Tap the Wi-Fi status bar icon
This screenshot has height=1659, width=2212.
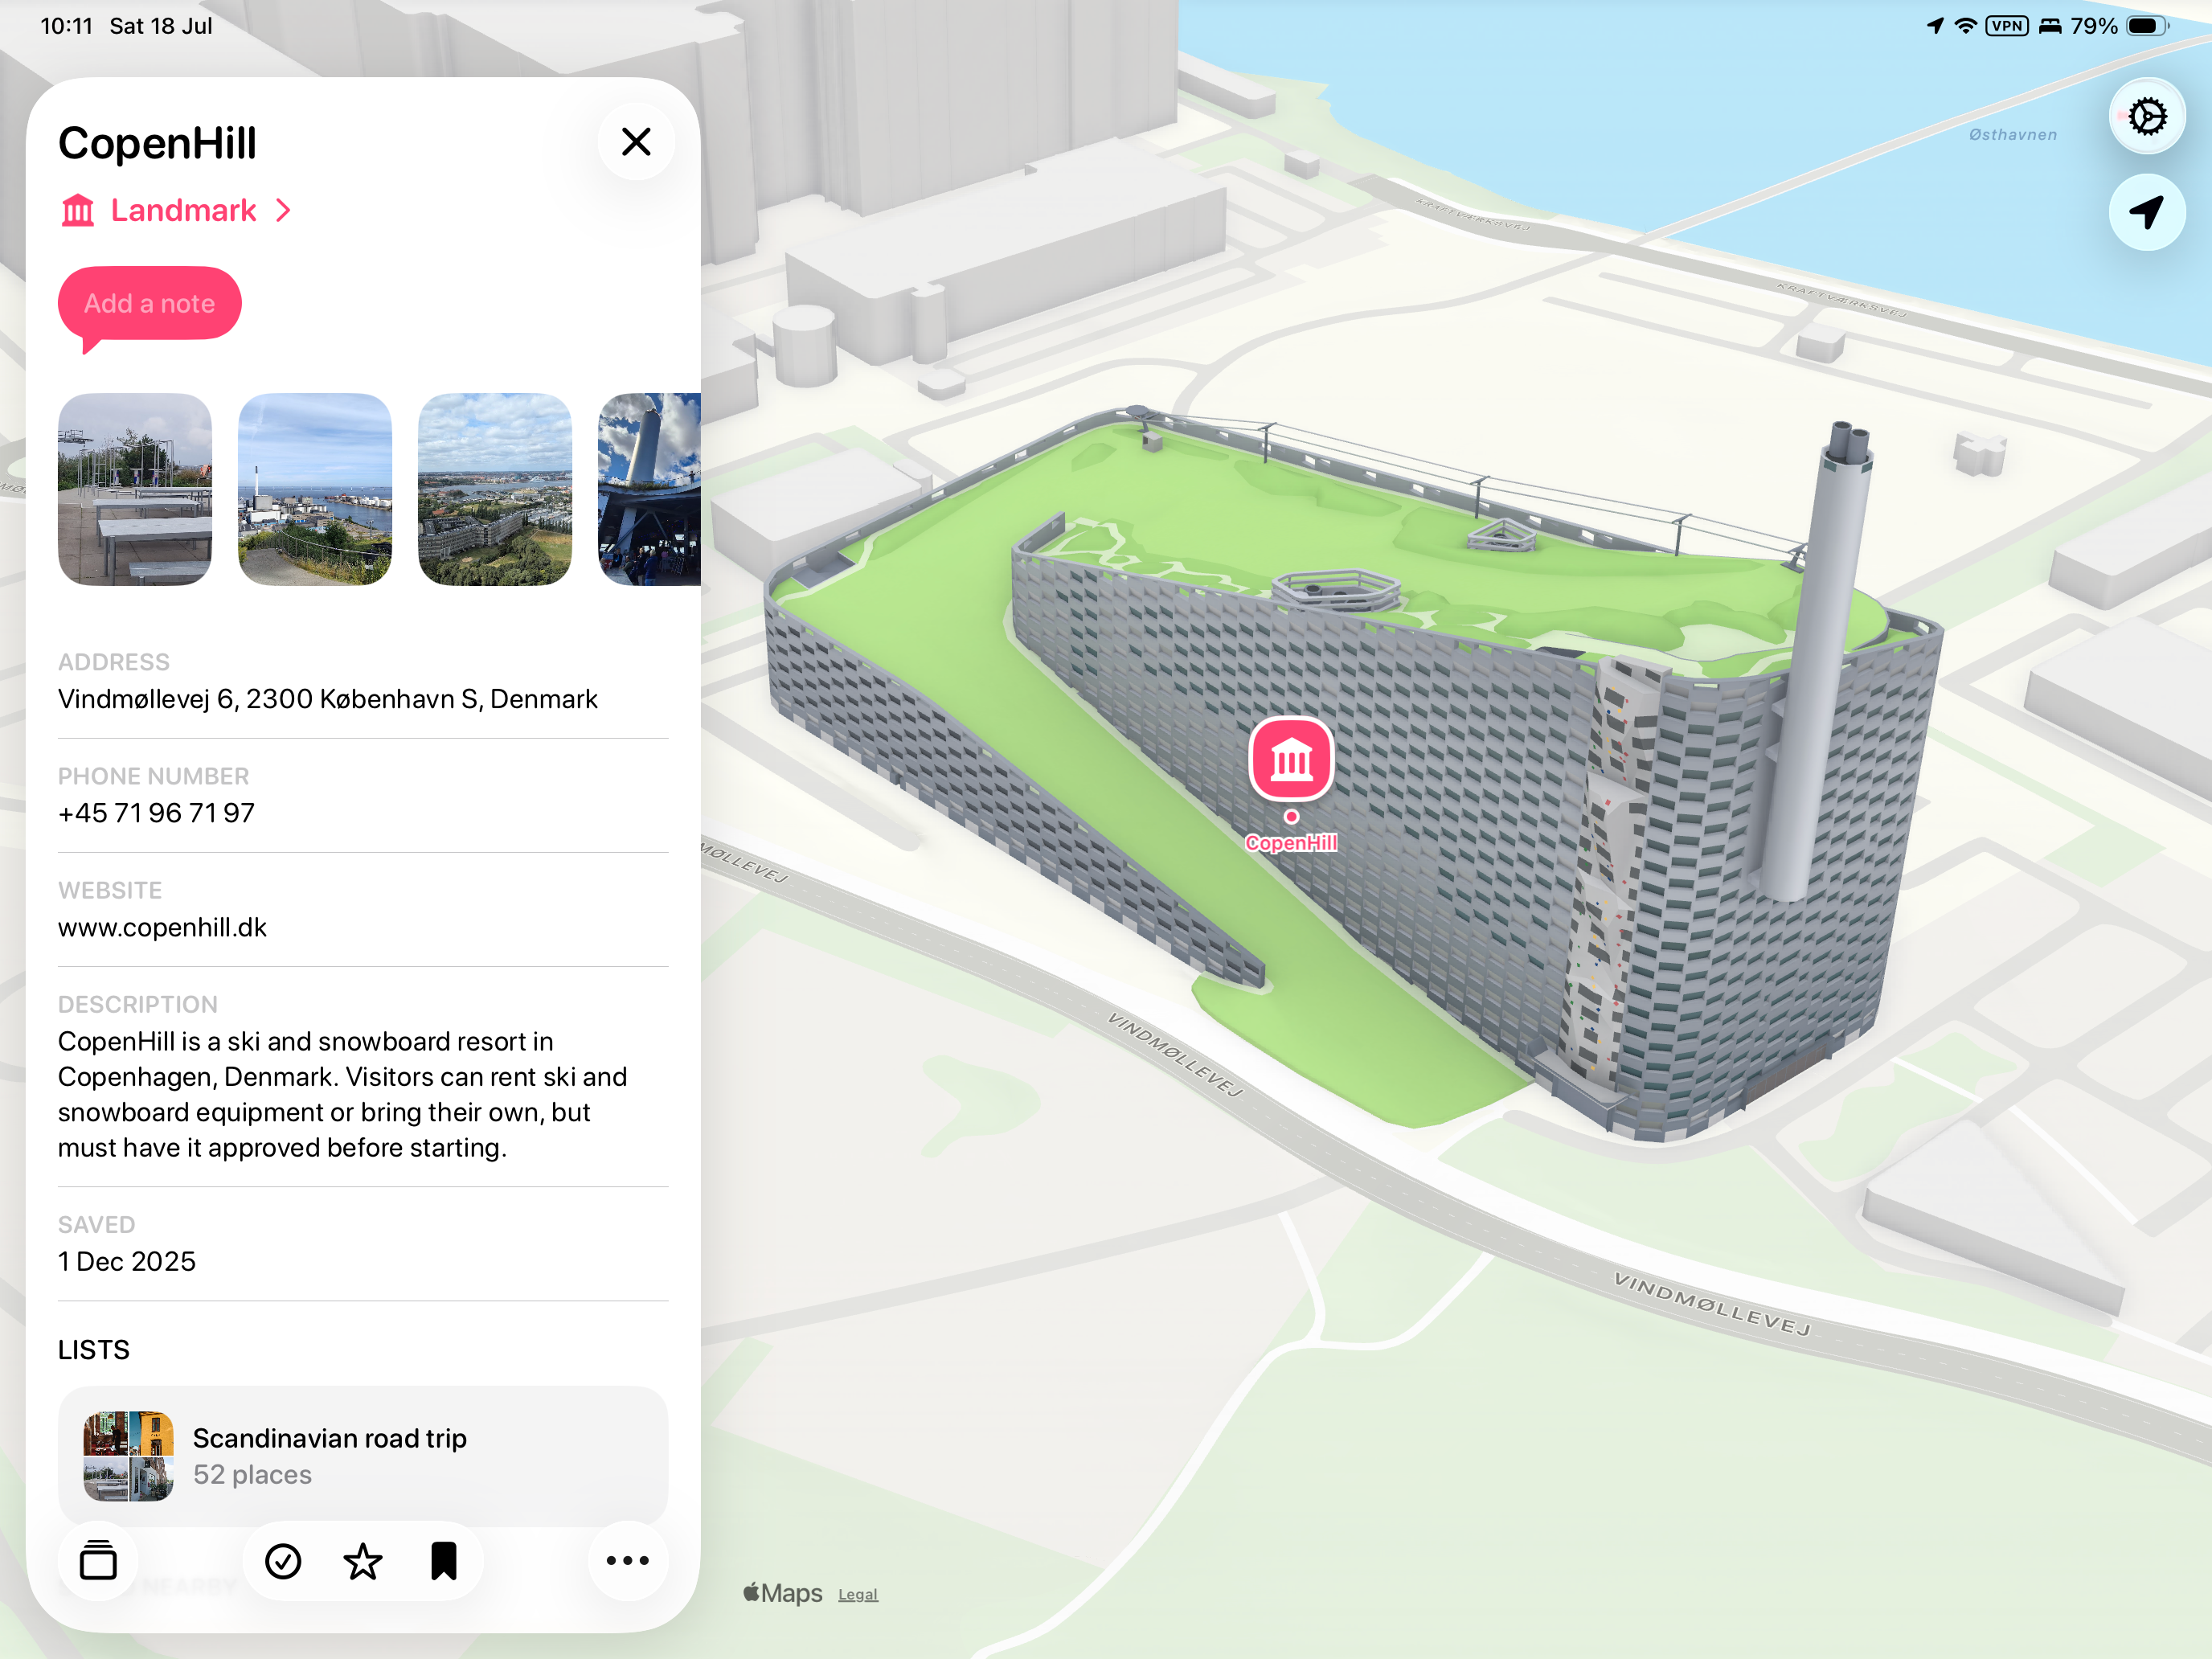[x=1965, y=26]
